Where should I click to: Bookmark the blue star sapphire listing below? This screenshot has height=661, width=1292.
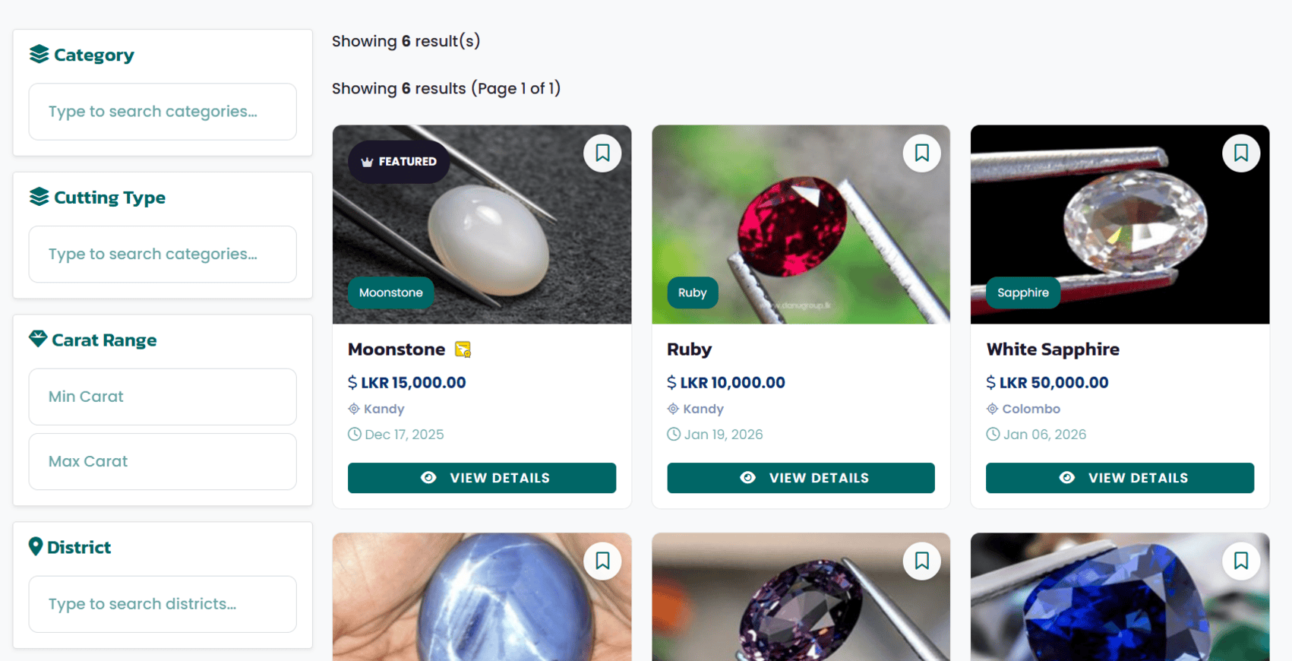click(x=602, y=561)
